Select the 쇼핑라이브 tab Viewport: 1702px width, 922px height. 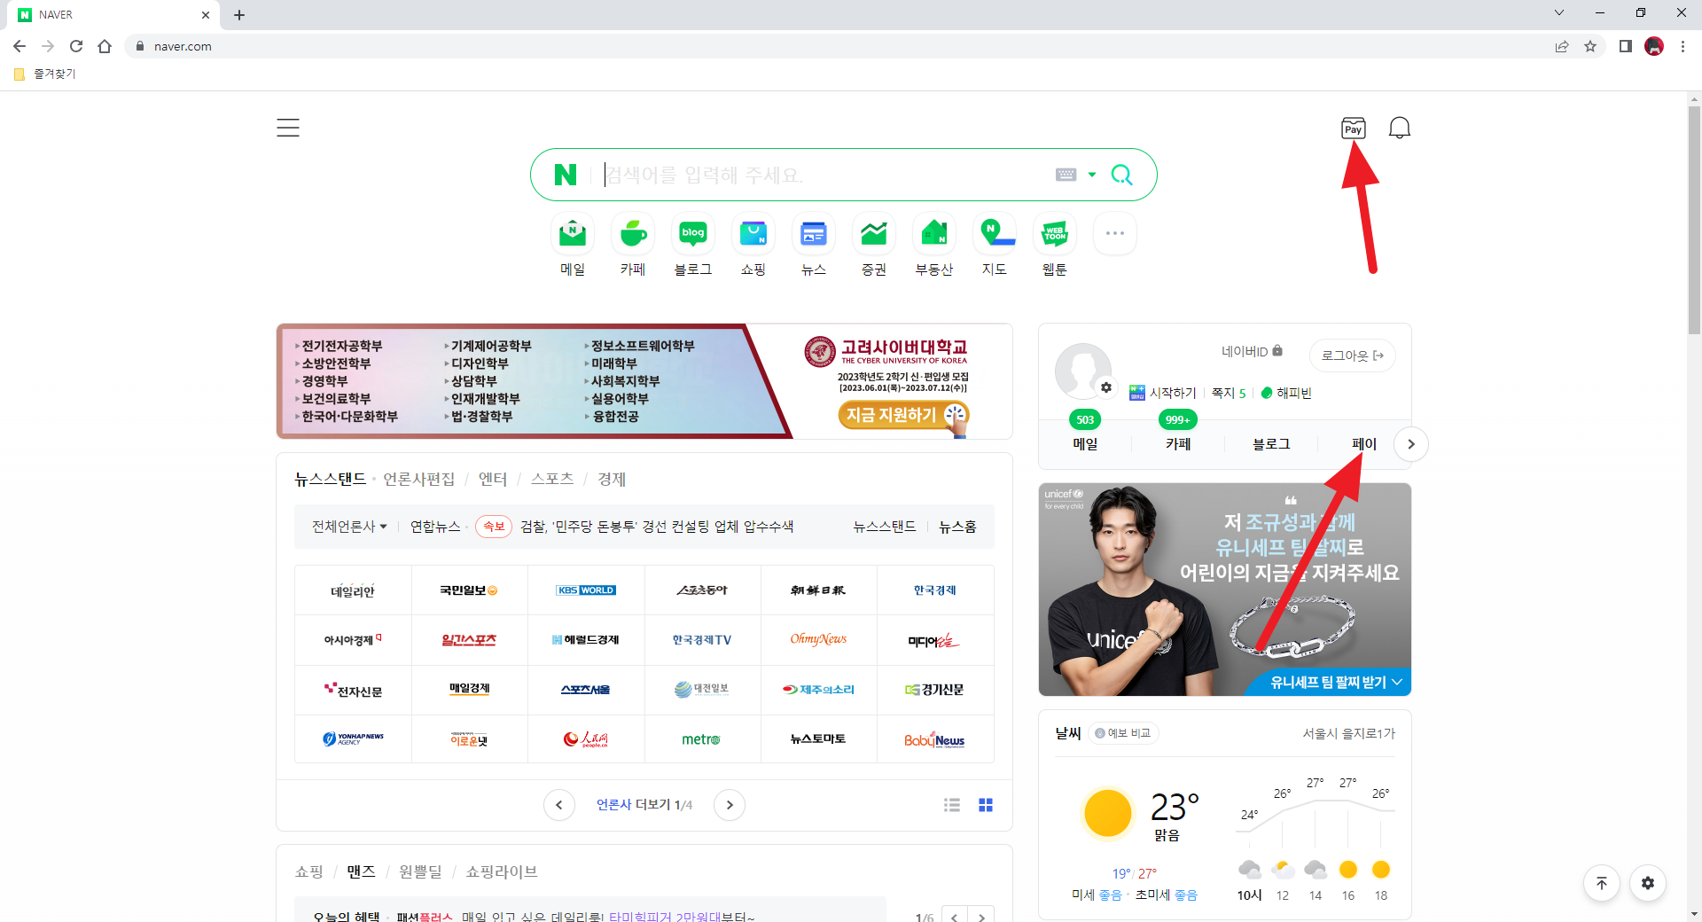[502, 871]
